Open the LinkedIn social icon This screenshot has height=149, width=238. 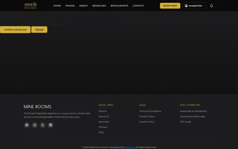(51, 125)
